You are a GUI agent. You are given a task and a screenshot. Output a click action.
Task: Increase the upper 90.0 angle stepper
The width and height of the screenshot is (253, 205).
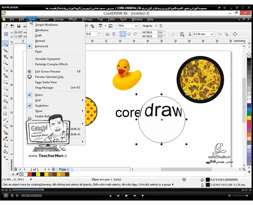pyautogui.click(x=161, y=32)
